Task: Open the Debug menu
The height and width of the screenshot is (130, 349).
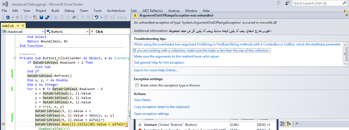Action: click(x=69, y=11)
